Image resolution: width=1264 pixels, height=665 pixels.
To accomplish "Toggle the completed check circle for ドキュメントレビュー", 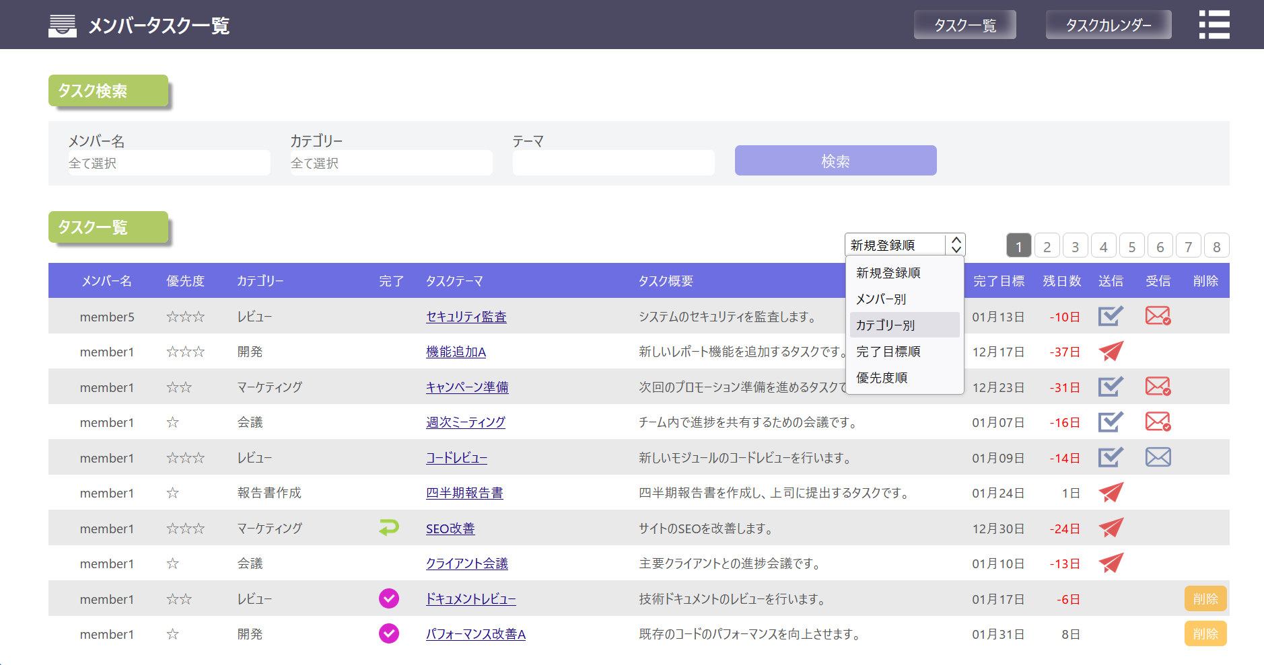I will click(389, 598).
